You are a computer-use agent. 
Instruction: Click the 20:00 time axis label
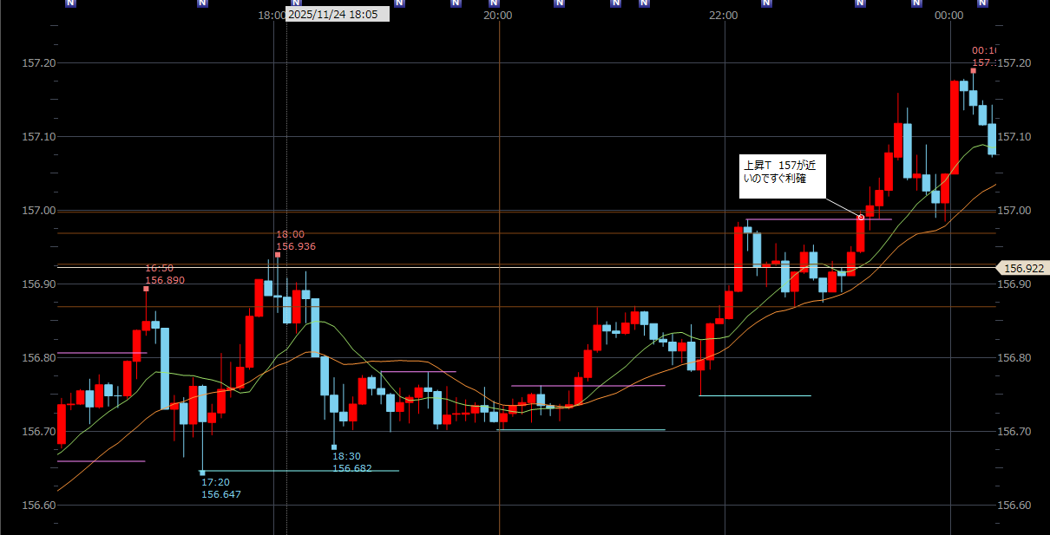pyautogui.click(x=497, y=16)
